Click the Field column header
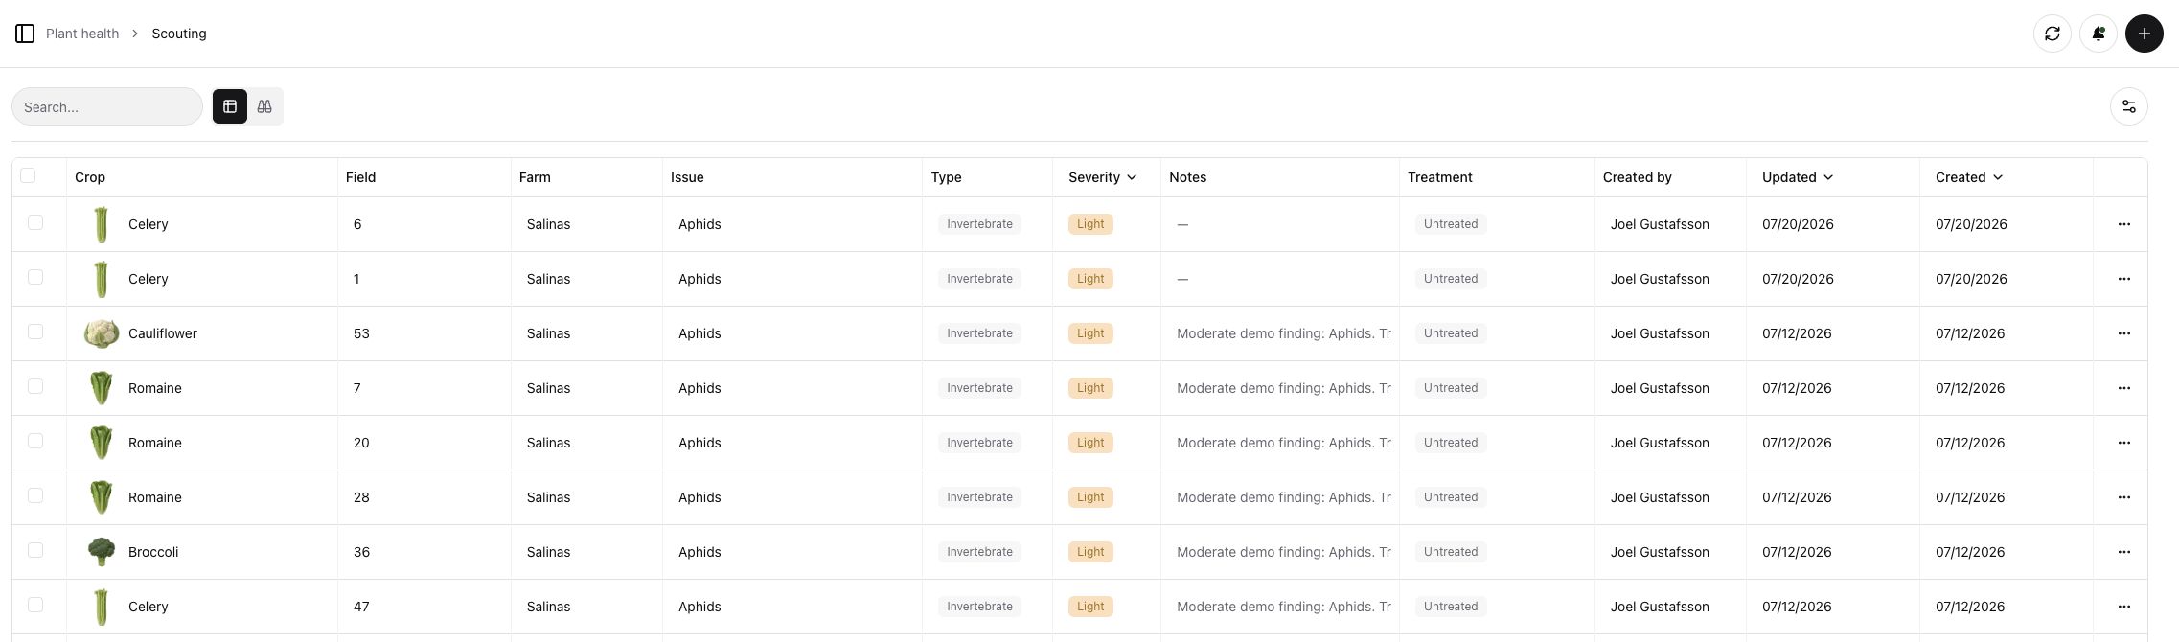 (360, 177)
